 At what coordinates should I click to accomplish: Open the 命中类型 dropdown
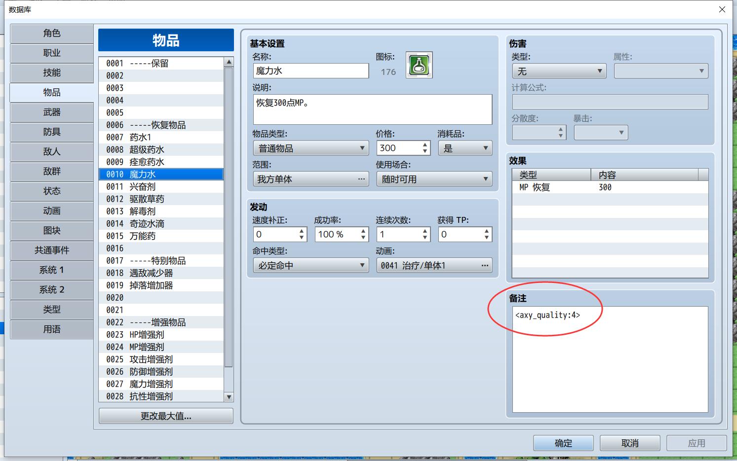point(310,265)
